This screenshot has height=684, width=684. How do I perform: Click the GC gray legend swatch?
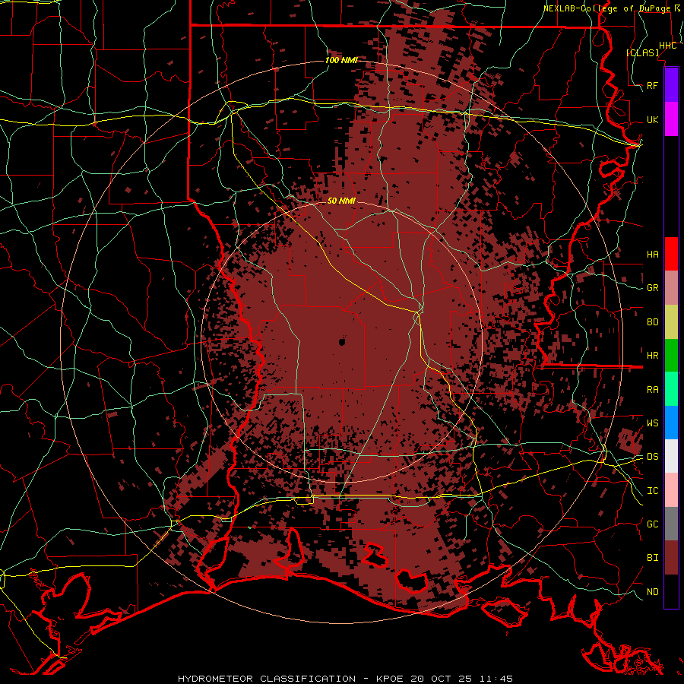click(x=671, y=524)
